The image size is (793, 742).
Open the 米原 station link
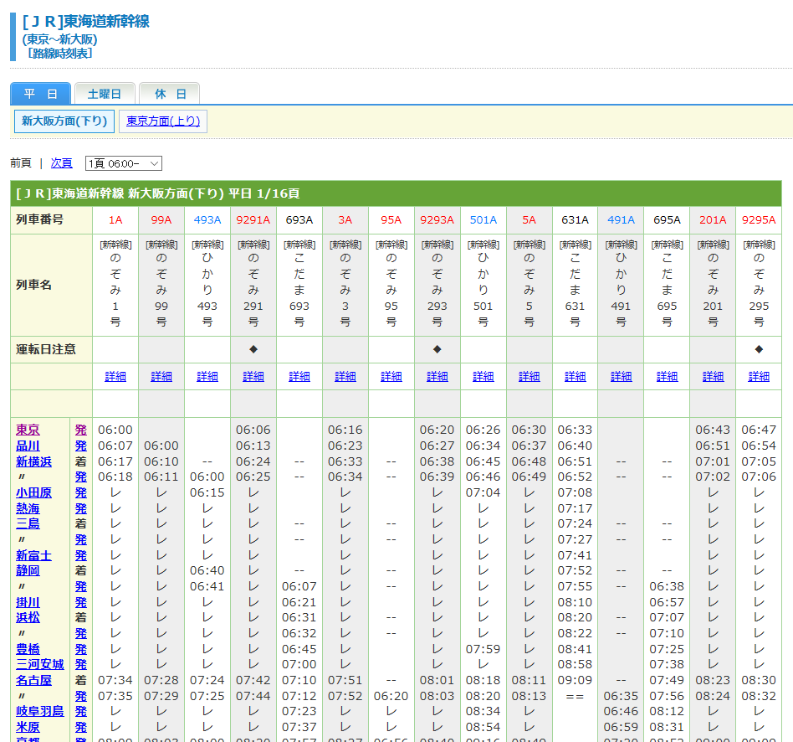pyautogui.click(x=28, y=727)
